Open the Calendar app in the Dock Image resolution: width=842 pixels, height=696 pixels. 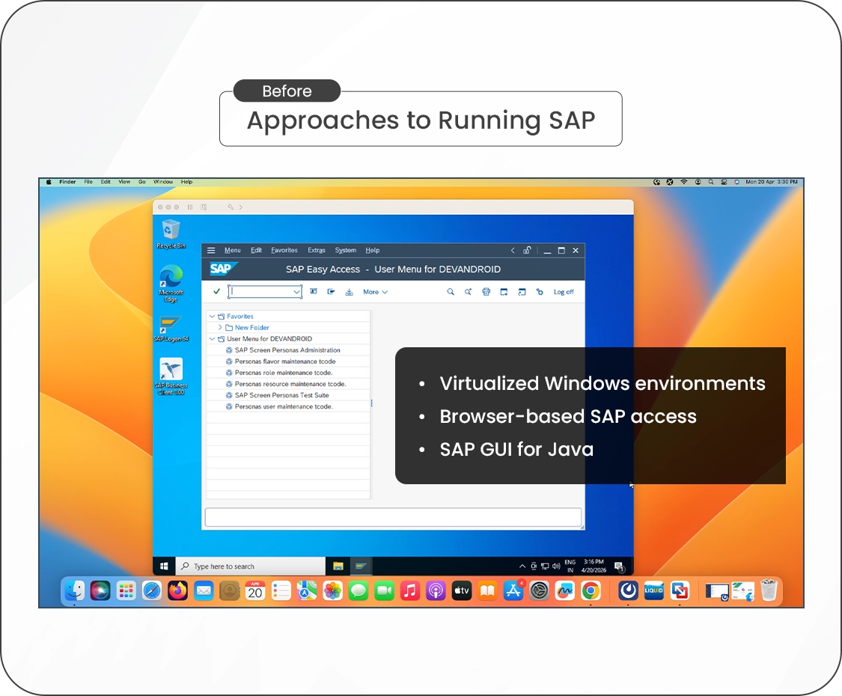pyautogui.click(x=255, y=591)
